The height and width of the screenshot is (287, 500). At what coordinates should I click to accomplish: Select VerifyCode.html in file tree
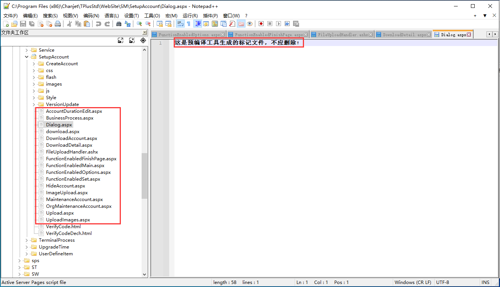pyautogui.click(x=63, y=227)
